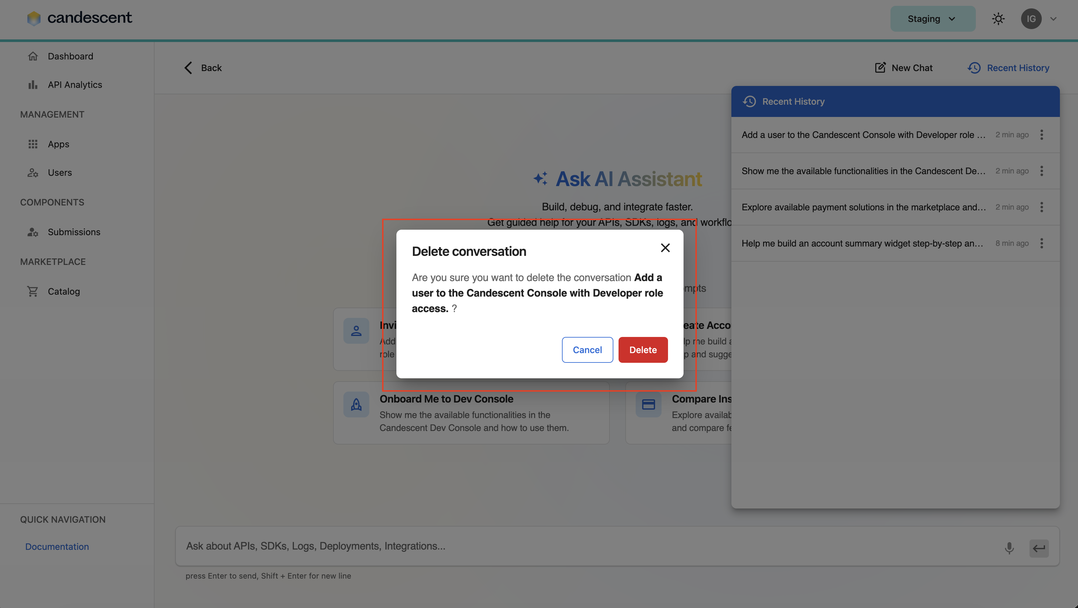Viewport: 1078px width, 608px height.
Task: Open the options menu for 'Explore available payment' conversation
Action: [x=1041, y=207]
